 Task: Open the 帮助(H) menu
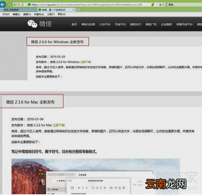click(x=62, y=14)
